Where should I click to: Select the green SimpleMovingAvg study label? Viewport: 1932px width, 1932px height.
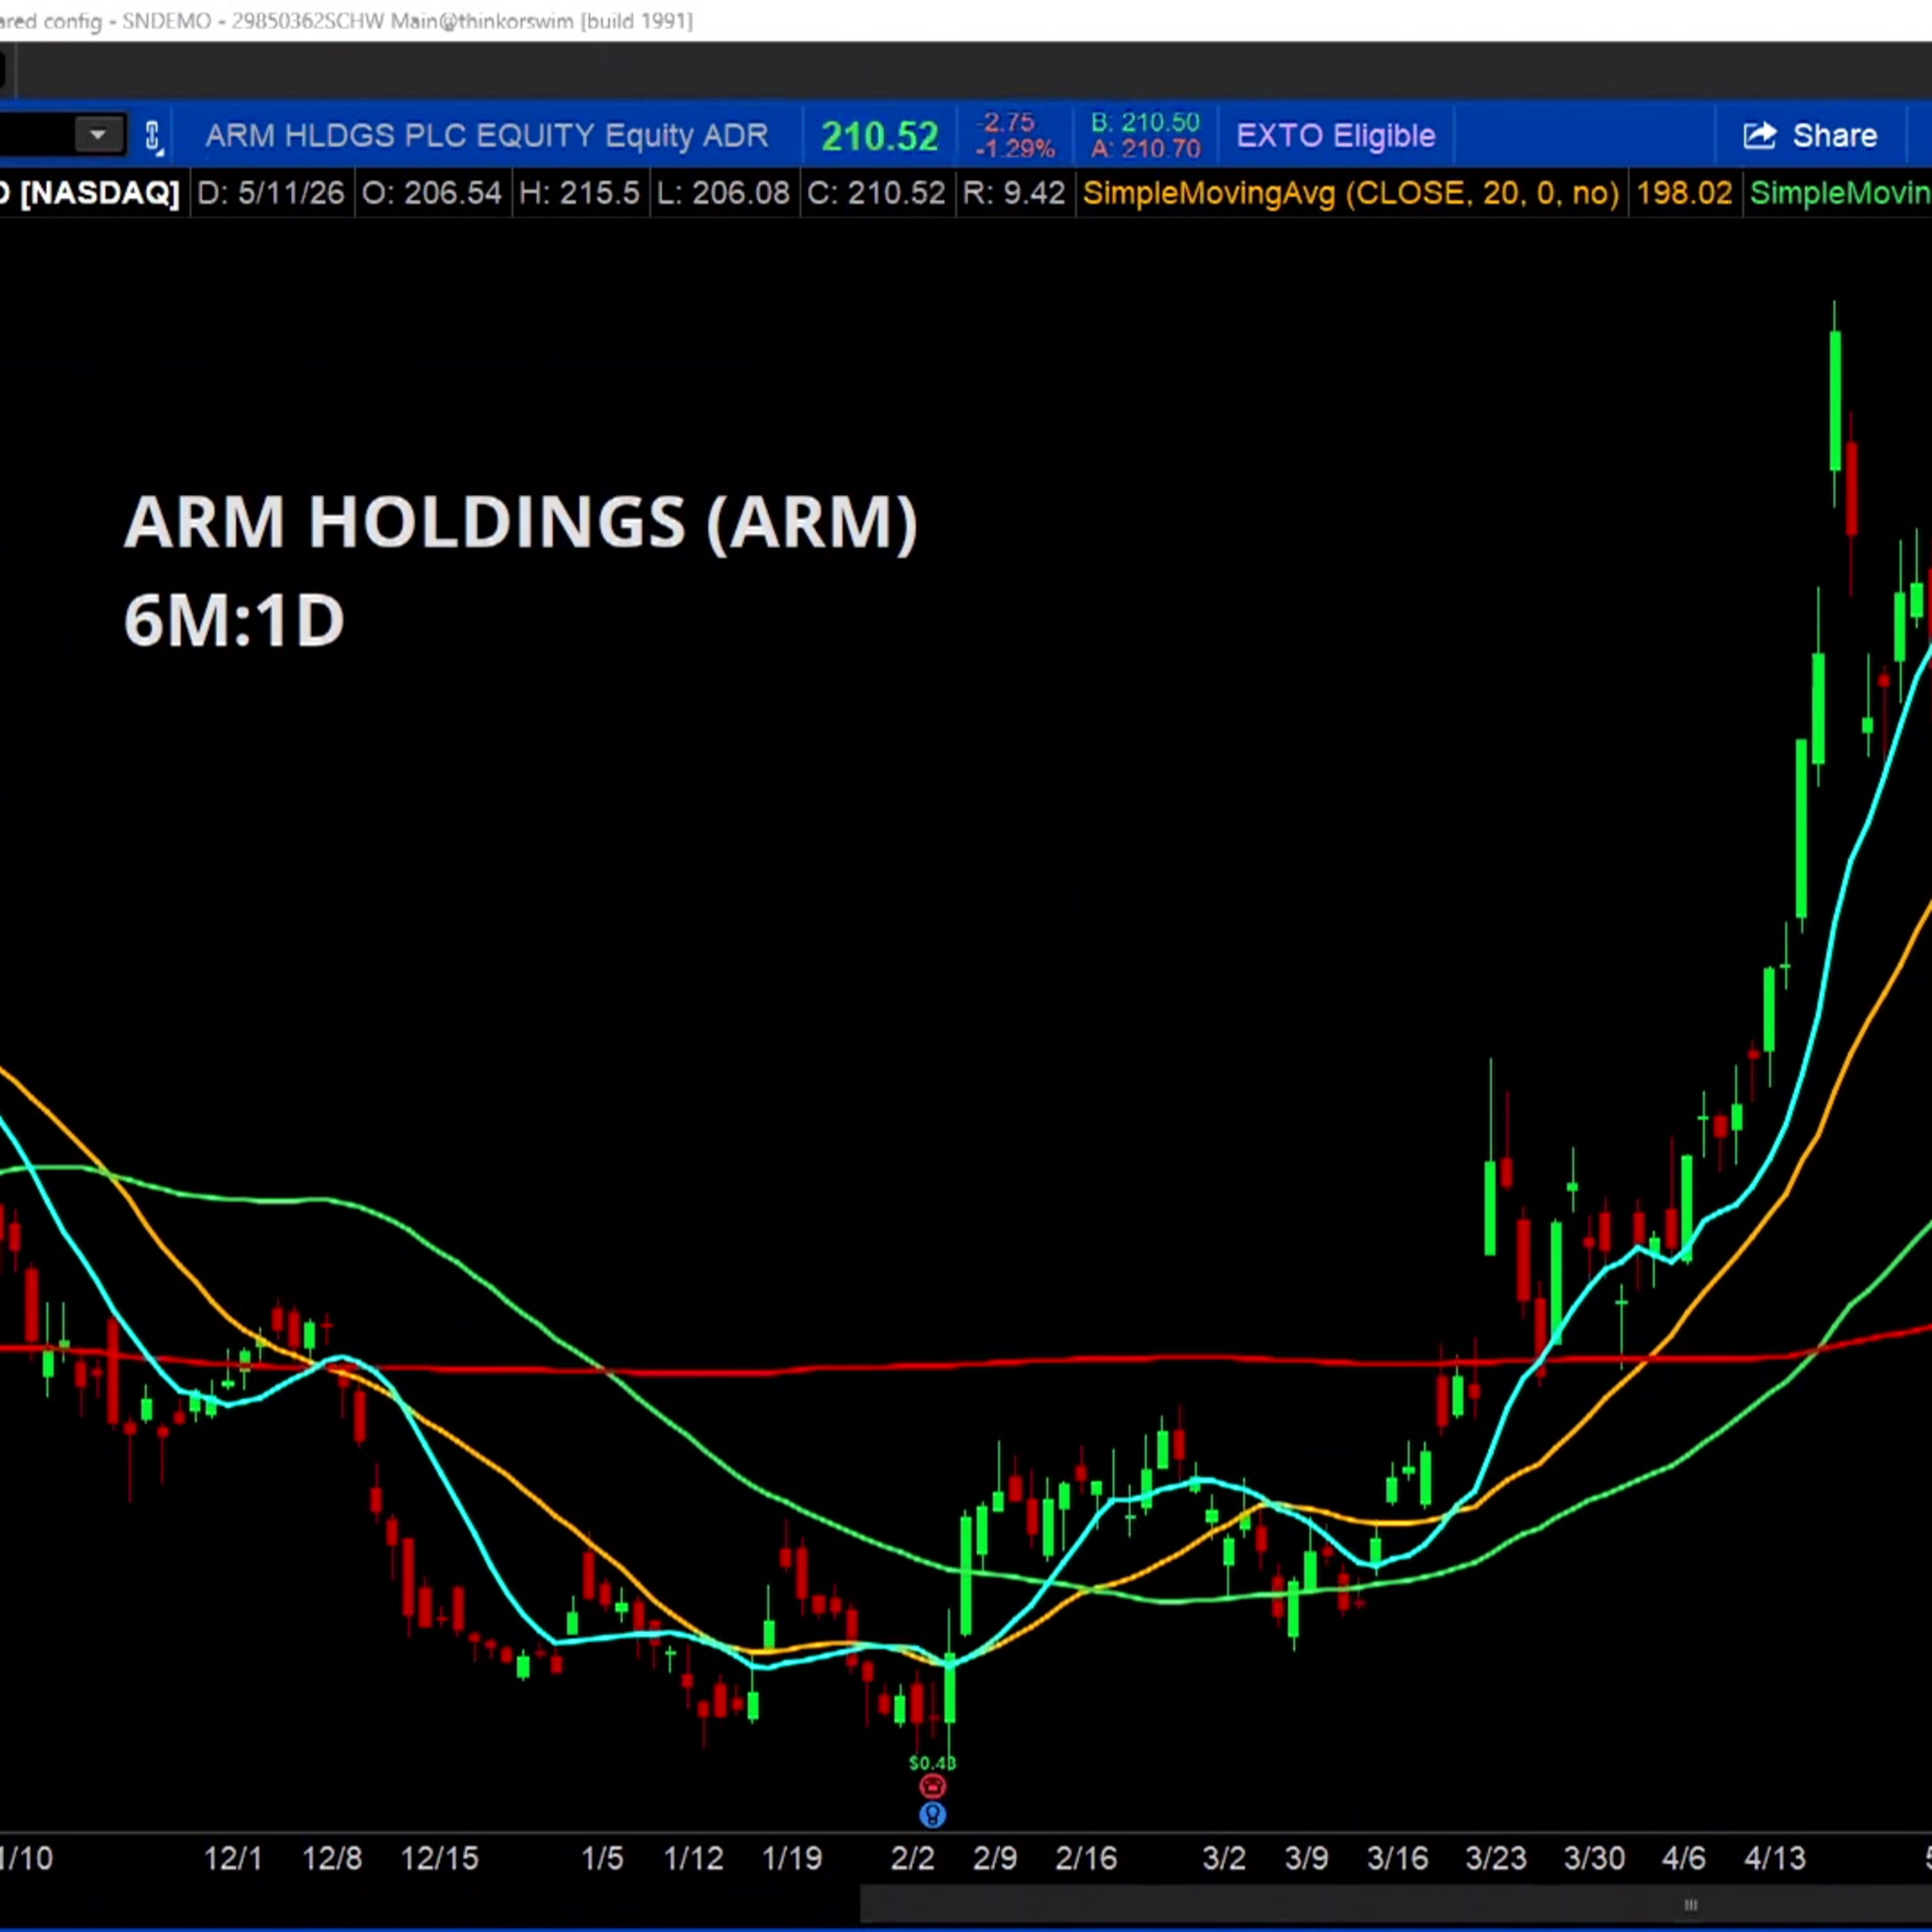[1840, 193]
